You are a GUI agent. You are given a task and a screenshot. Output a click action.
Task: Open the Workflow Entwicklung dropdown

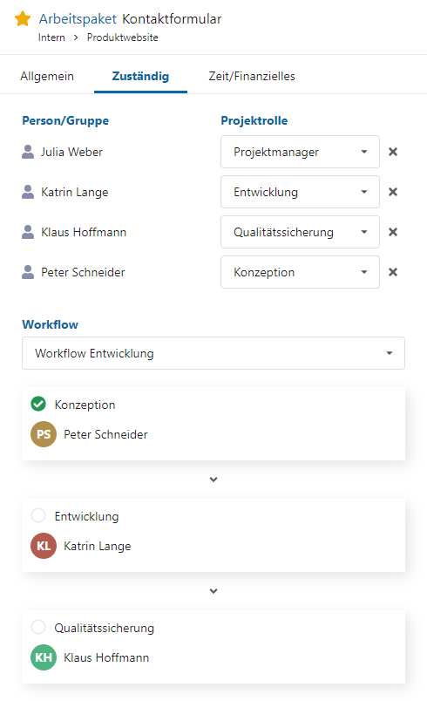213,353
